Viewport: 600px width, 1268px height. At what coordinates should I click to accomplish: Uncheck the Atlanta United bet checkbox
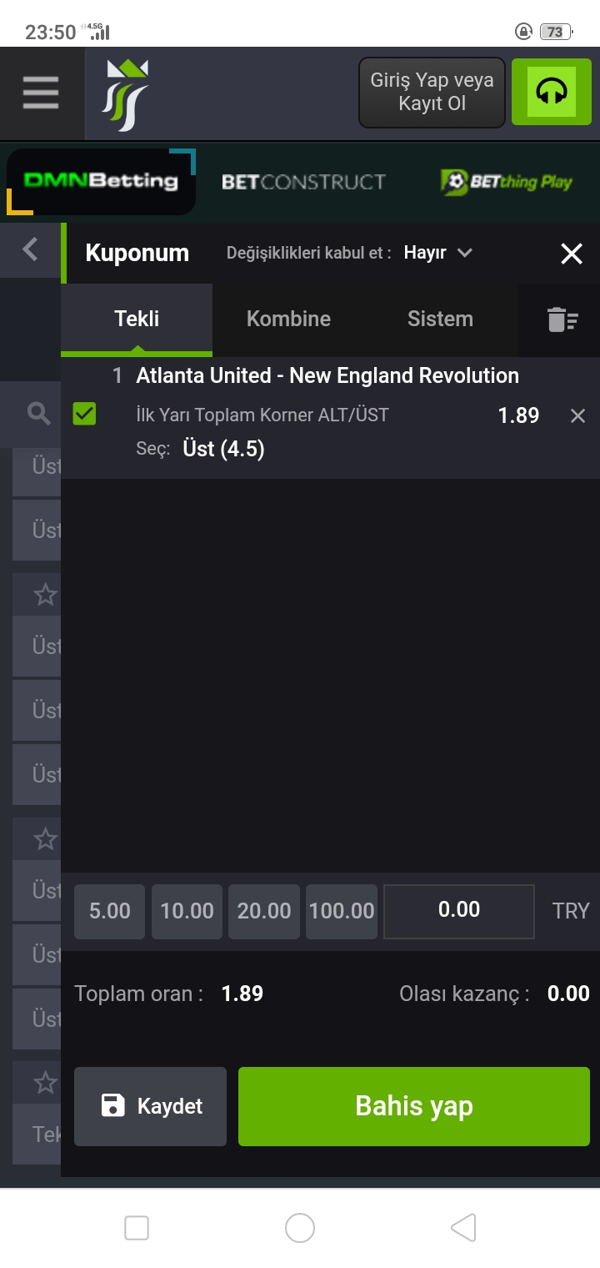pos(84,413)
